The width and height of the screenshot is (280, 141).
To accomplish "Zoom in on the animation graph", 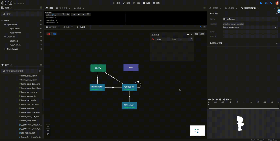I will pyautogui.click(x=48, y=126).
